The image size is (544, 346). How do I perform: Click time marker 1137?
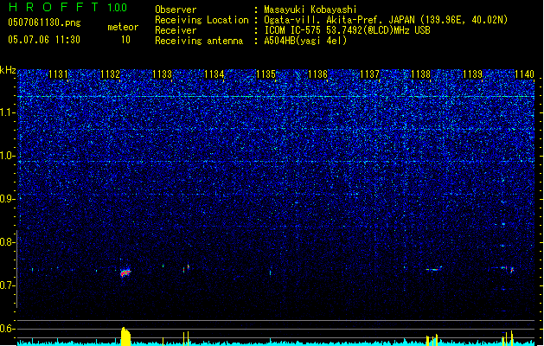point(370,74)
